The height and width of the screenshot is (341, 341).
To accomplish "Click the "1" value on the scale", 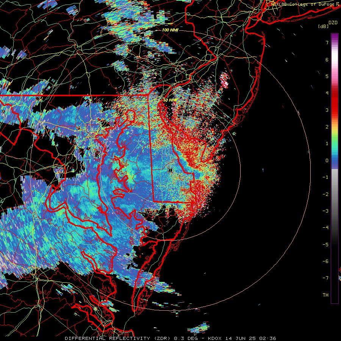I will tap(327, 144).
